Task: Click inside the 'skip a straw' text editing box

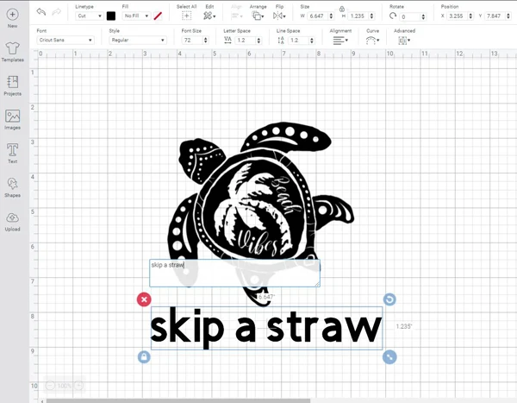Action: (x=234, y=274)
